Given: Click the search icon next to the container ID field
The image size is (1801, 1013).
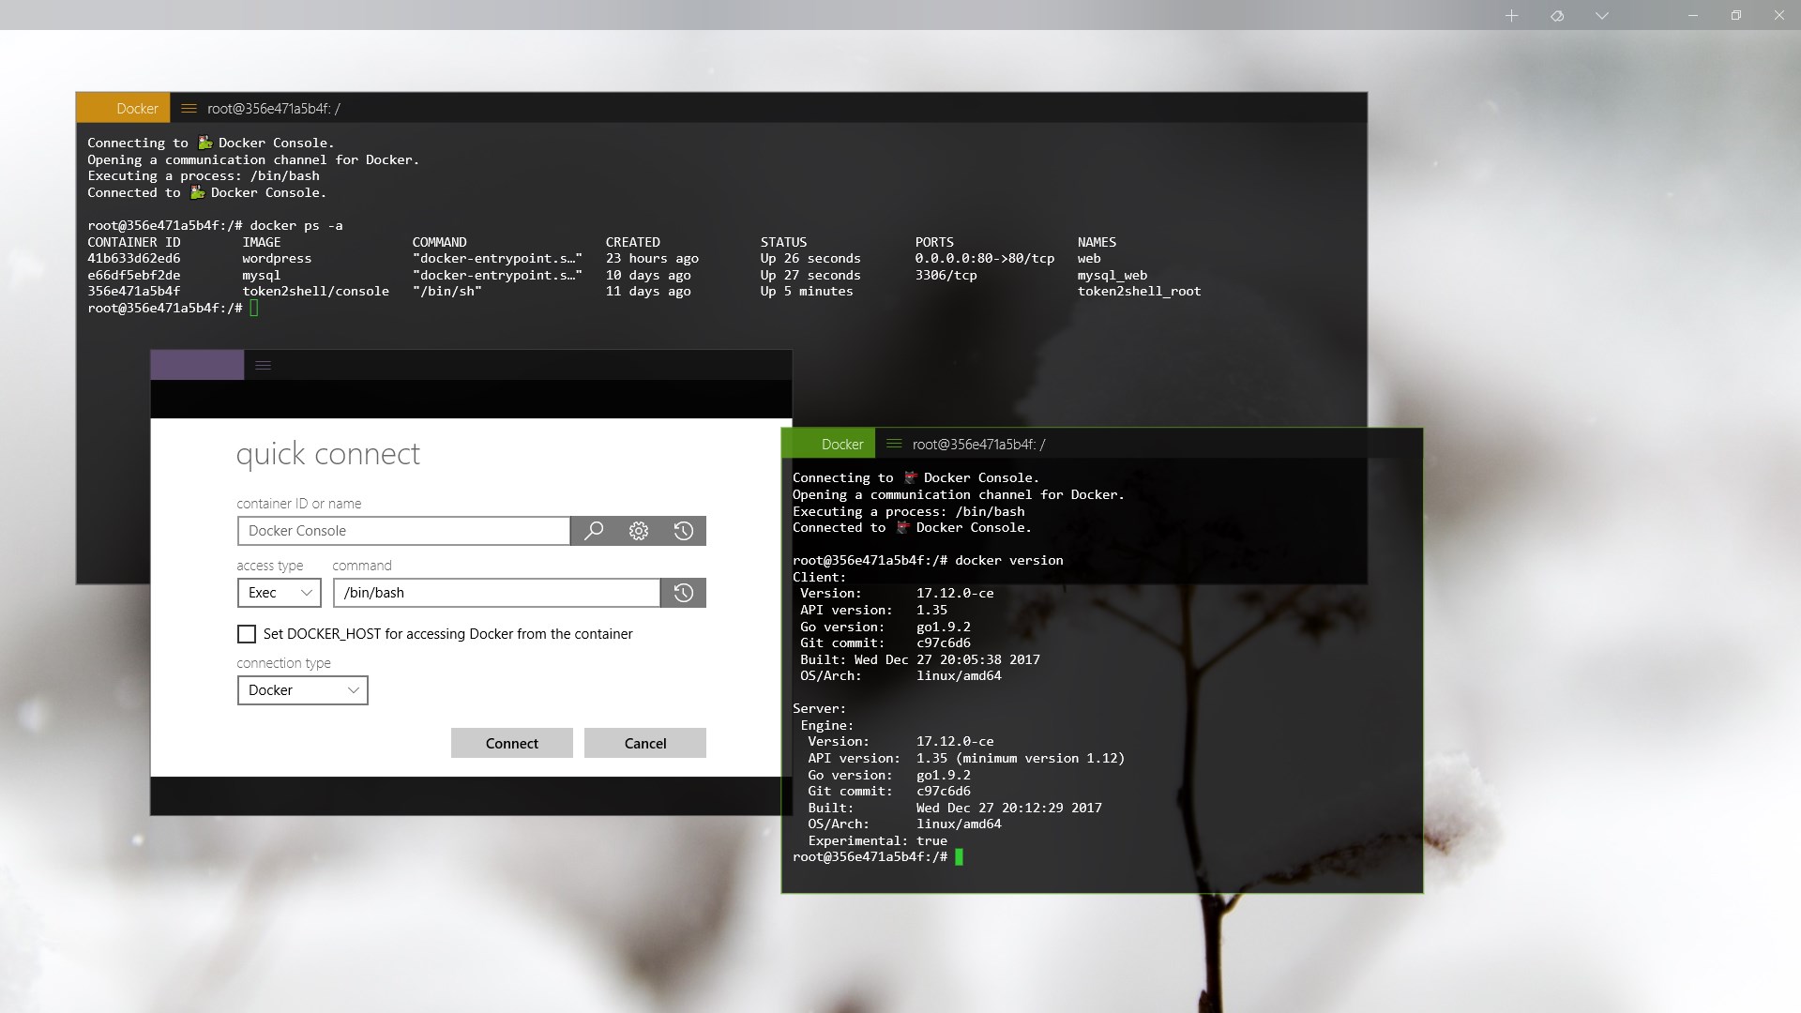Looking at the screenshot, I should tap(594, 531).
